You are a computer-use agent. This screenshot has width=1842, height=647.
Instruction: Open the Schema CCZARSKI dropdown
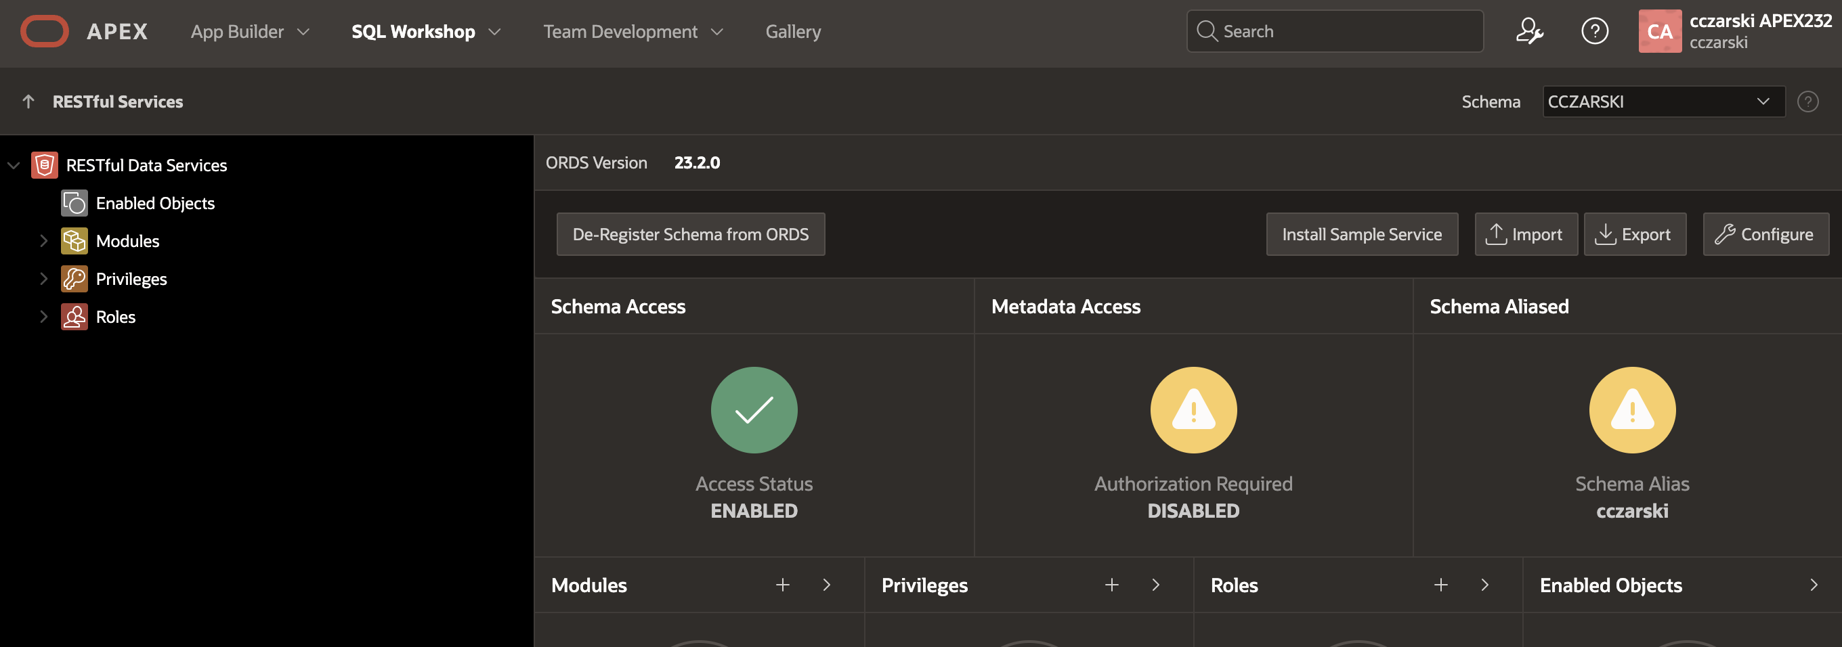[x=1663, y=102]
